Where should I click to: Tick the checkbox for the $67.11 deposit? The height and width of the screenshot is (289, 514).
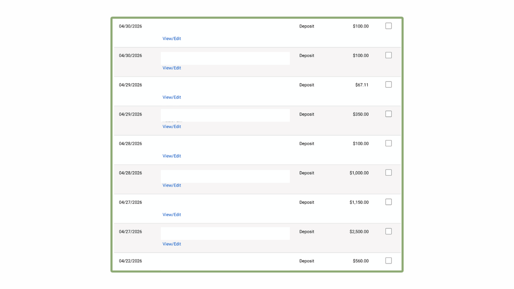click(x=388, y=85)
